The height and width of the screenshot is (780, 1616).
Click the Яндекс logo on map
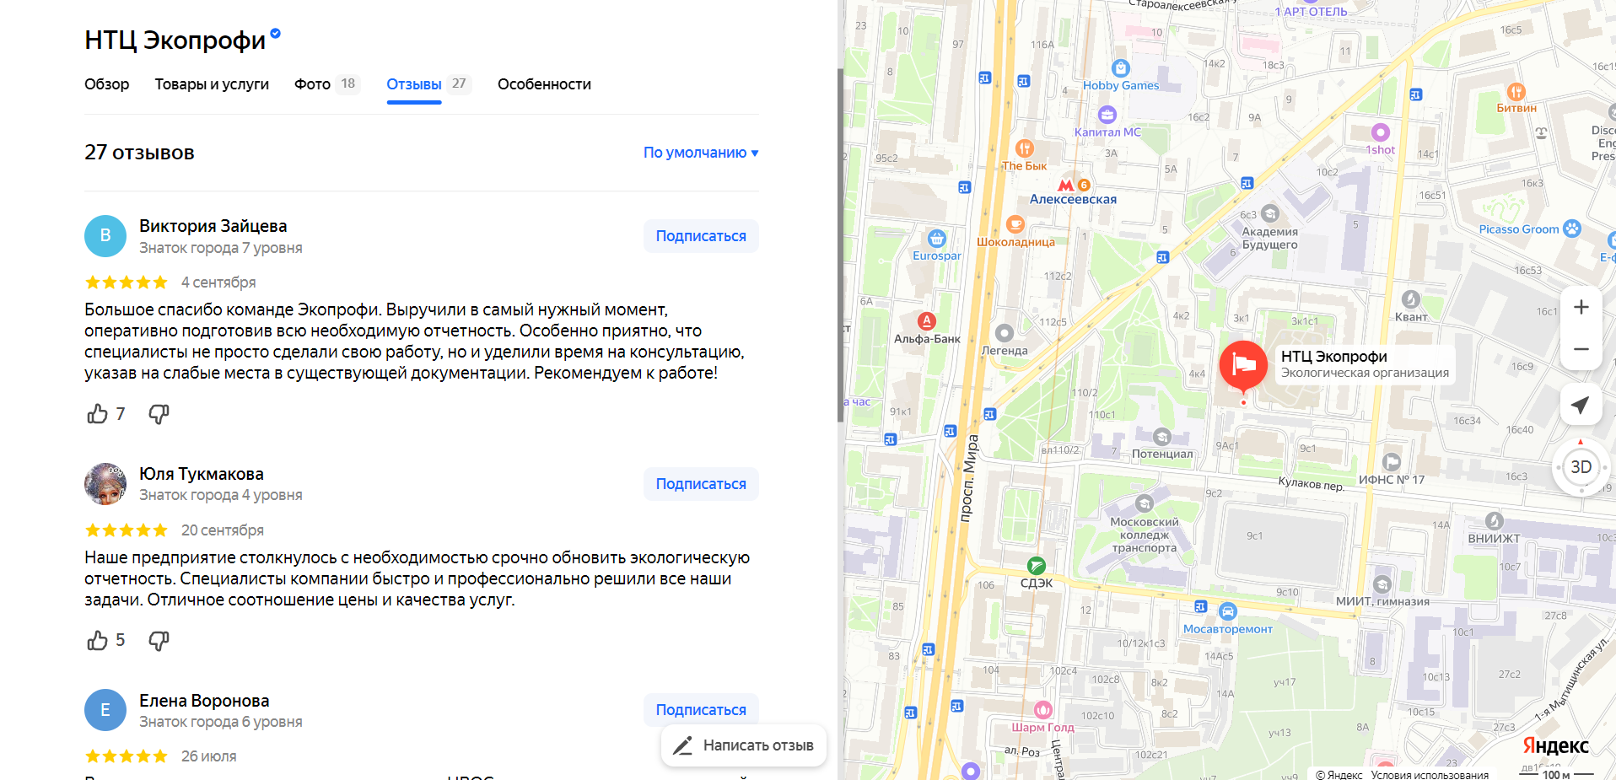tap(1555, 746)
